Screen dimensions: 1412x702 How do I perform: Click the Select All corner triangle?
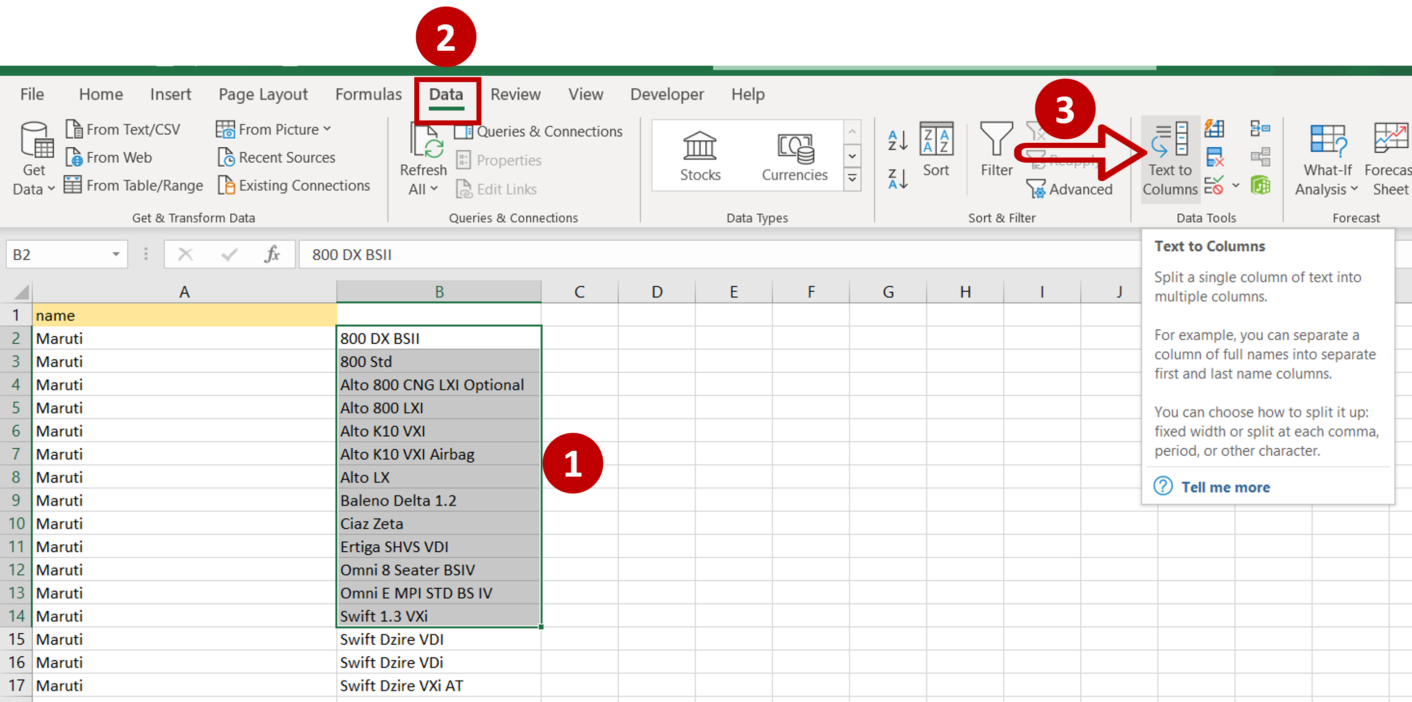click(21, 292)
